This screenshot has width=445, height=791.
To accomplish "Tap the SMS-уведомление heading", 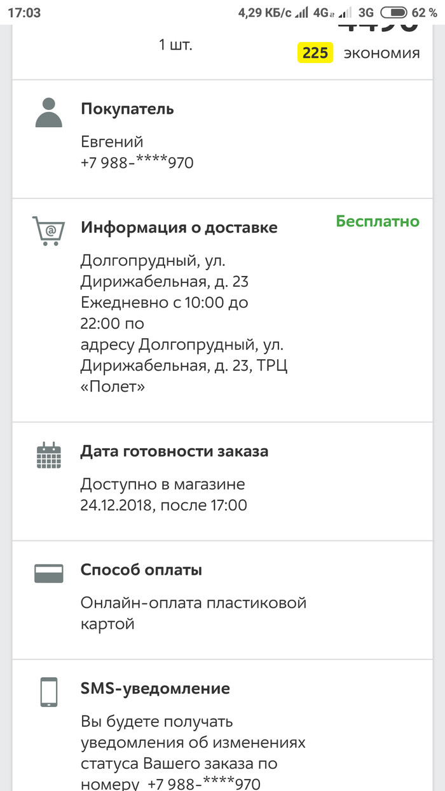I will (x=155, y=688).
